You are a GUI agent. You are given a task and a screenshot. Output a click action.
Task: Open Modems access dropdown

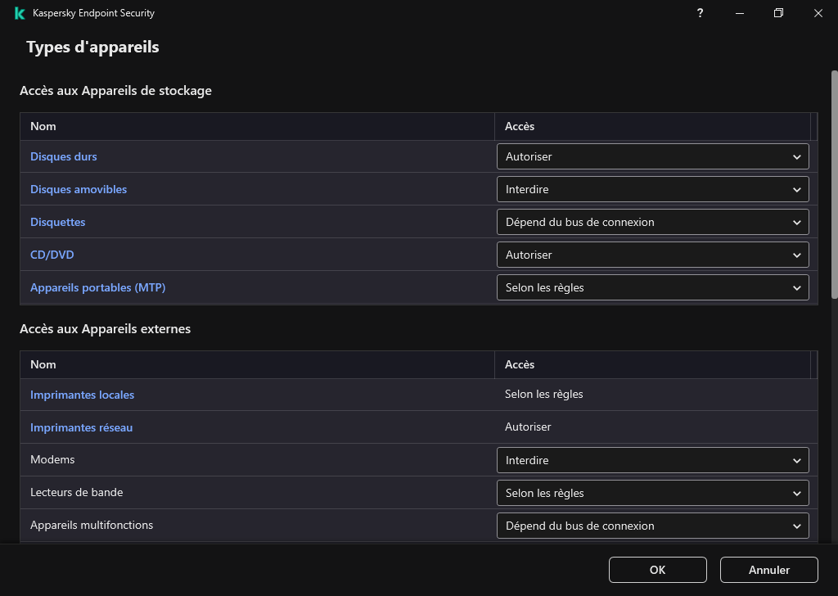coord(652,460)
